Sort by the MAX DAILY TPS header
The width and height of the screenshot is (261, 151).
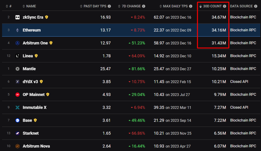point(175,6)
